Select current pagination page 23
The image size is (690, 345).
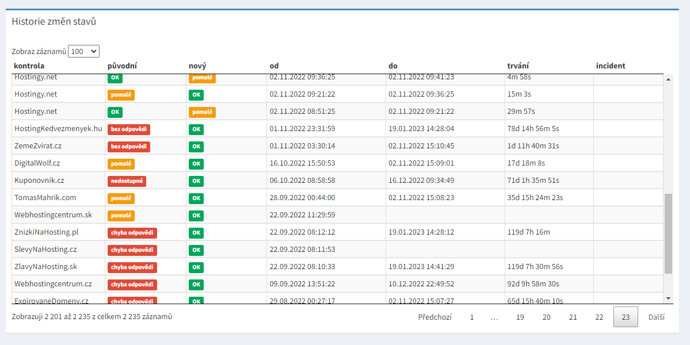626,317
